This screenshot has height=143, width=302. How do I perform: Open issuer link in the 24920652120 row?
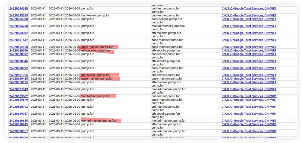pos(249,47)
